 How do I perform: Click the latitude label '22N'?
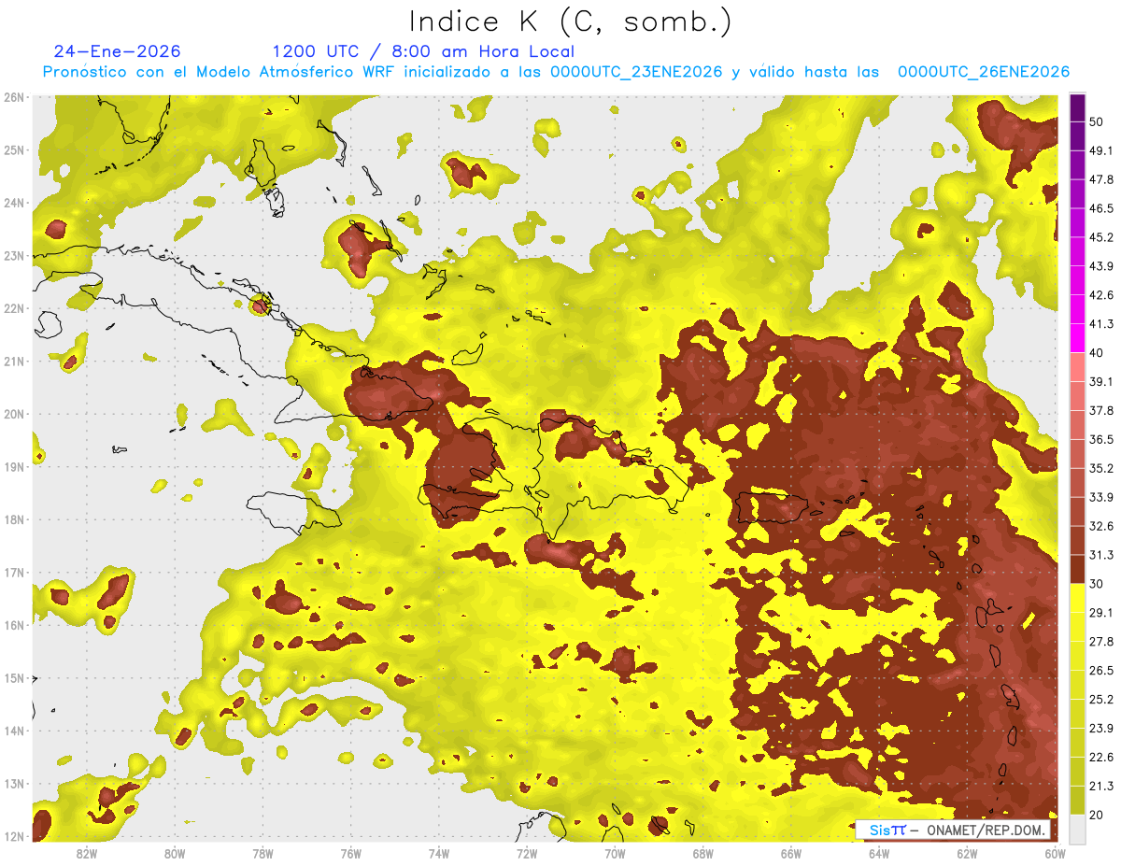point(14,308)
